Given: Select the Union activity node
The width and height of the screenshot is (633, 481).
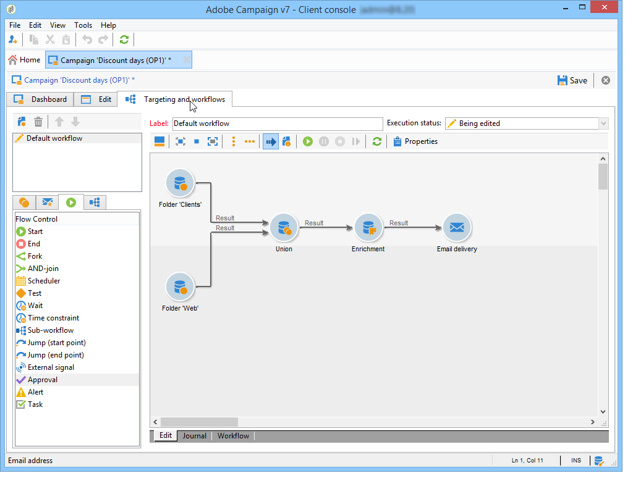Looking at the screenshot, I should [284, 227].
